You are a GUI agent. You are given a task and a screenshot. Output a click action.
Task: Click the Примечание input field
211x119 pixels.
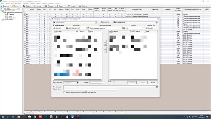point(91,89)
